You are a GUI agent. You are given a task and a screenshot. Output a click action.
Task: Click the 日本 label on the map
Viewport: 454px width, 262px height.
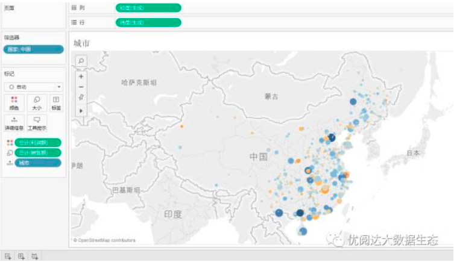pos(413,153)
